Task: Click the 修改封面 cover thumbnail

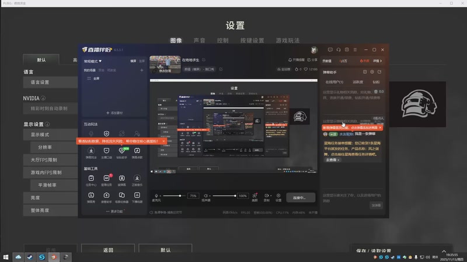Action: [165, 65]
